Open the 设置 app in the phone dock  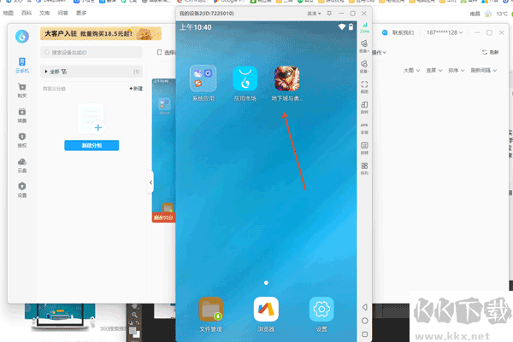[321, 314]
